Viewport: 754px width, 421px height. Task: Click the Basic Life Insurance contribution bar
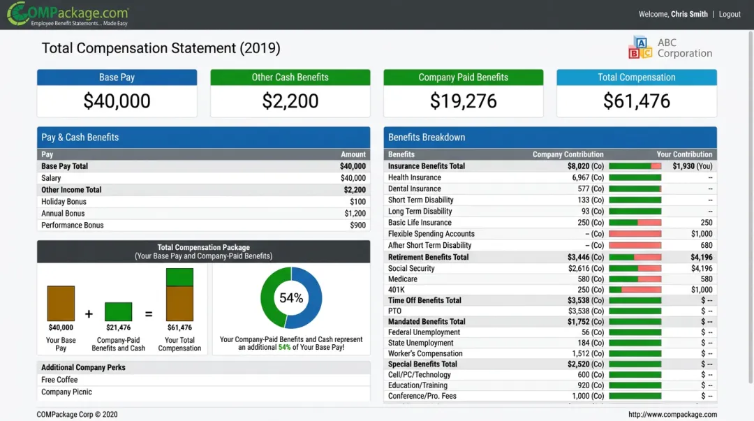pos(635,223)
